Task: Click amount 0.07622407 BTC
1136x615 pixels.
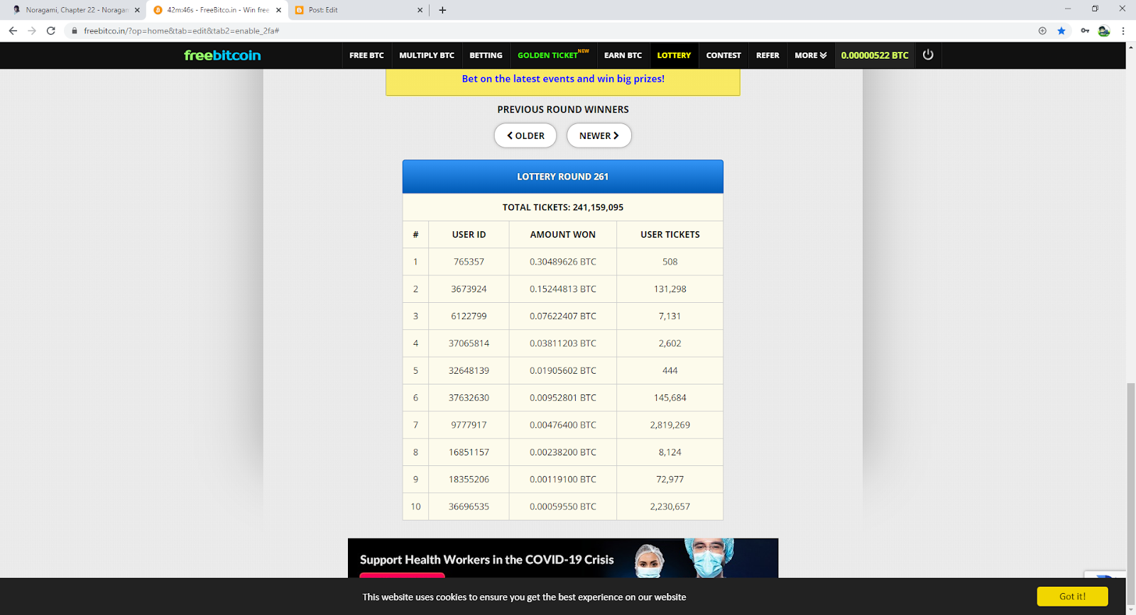Action: pos(563,316)
